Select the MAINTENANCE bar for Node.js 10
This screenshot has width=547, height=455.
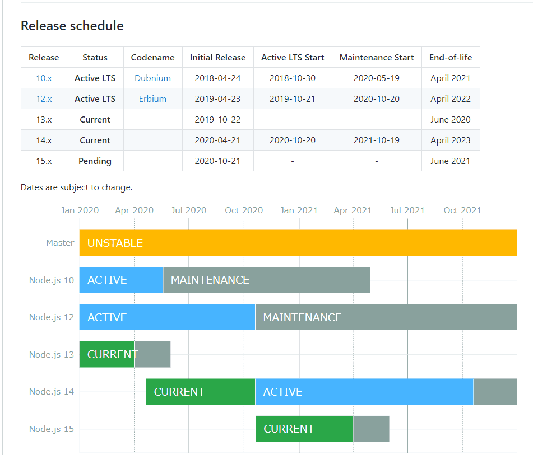pos(266,280)
